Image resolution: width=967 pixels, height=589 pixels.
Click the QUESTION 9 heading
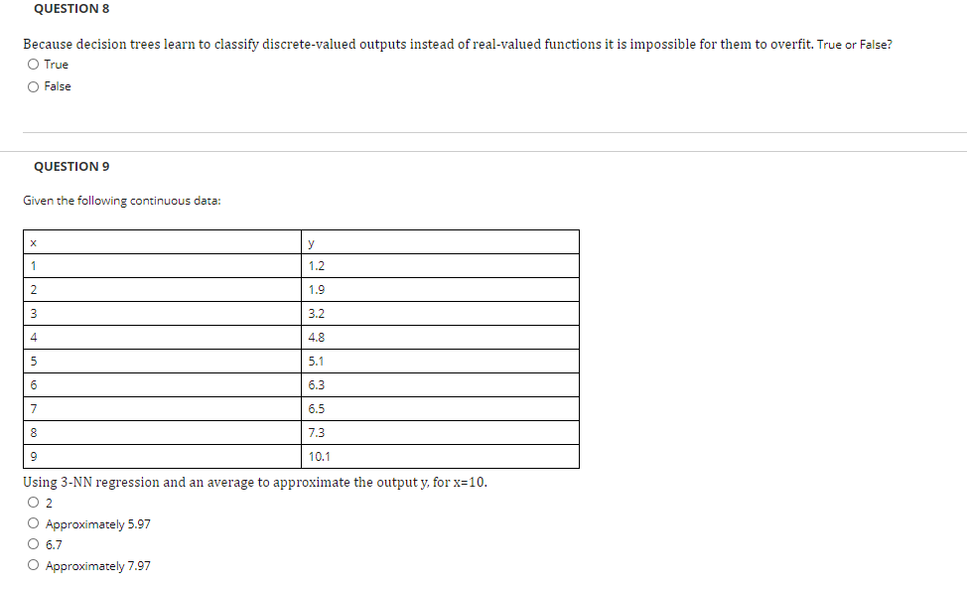[69, 166]
